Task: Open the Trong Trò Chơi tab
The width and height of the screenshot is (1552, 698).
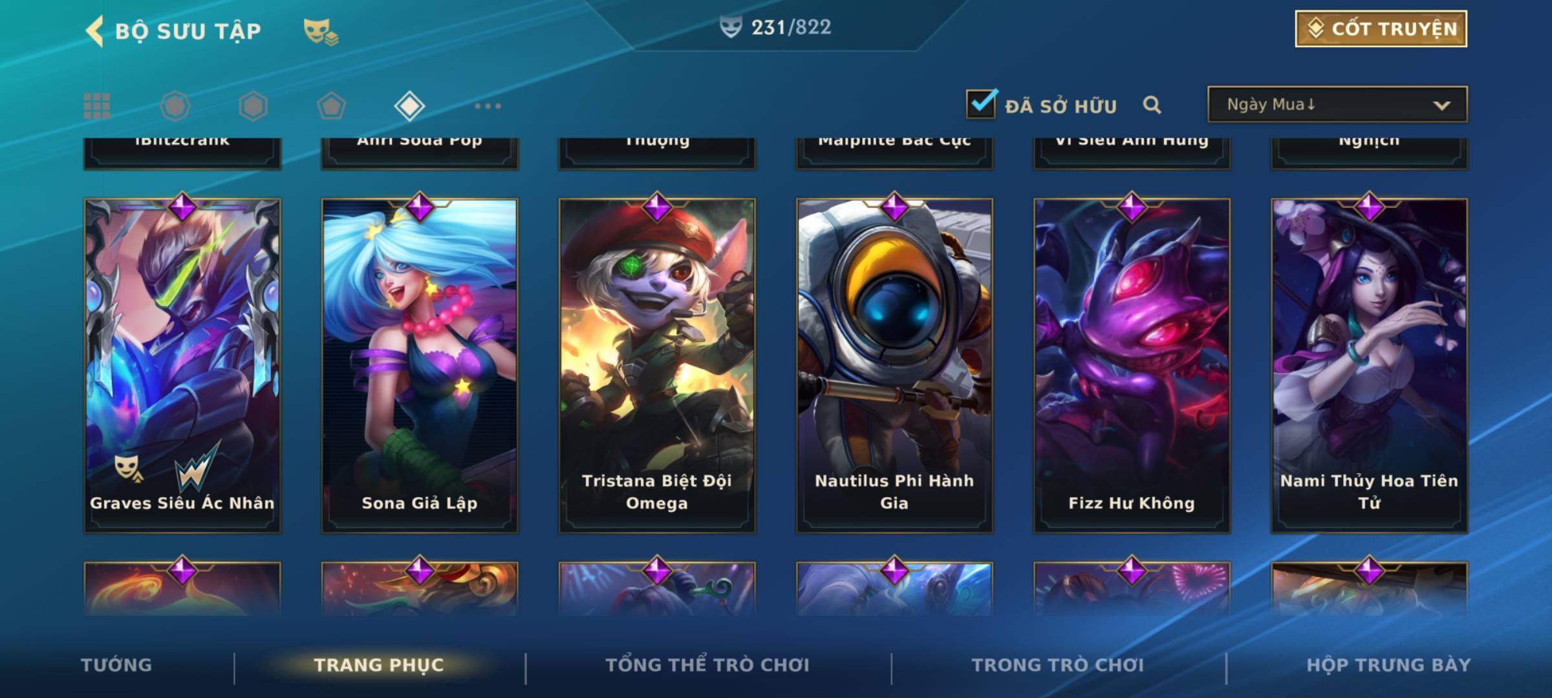Action: [x=1058, y=665]
